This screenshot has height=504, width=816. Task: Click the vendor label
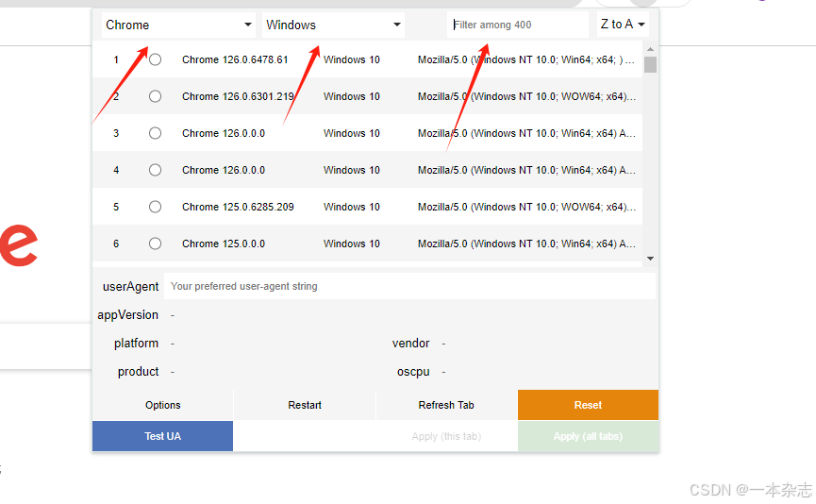pos(410,344)
